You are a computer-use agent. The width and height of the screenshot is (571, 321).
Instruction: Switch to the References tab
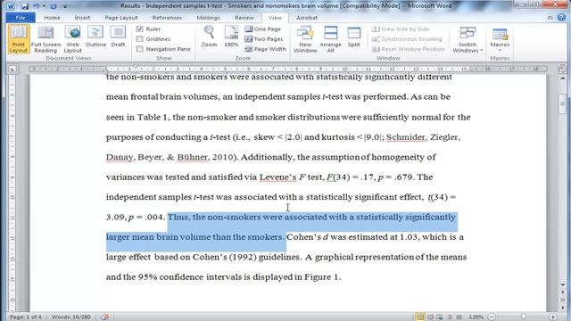click(x=167, y=18)
